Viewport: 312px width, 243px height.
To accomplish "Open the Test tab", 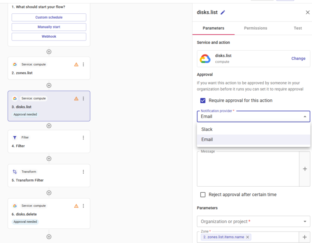I will (298, 28).
